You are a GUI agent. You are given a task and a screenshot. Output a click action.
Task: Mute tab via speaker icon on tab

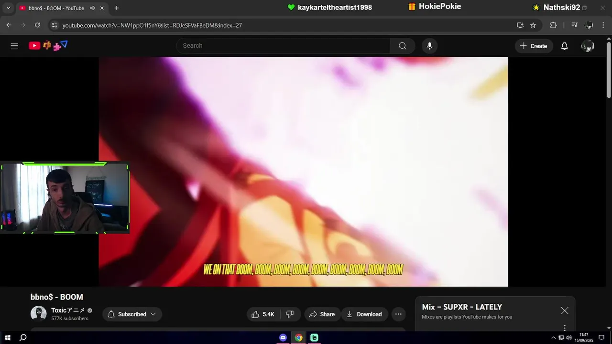[x=92, y=8]
